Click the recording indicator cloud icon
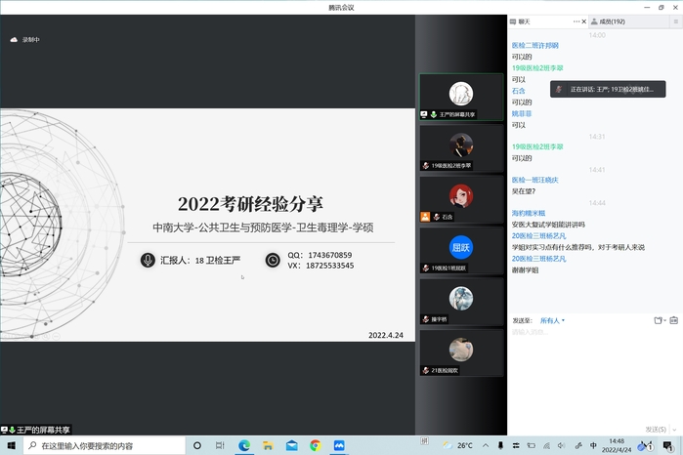683x455 pixels. [14, 40]
